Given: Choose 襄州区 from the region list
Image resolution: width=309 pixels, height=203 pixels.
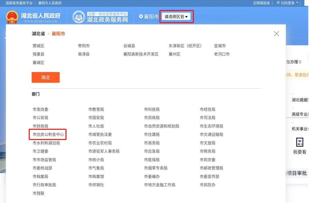Looking at the screenshot, I should coord(175,54).
